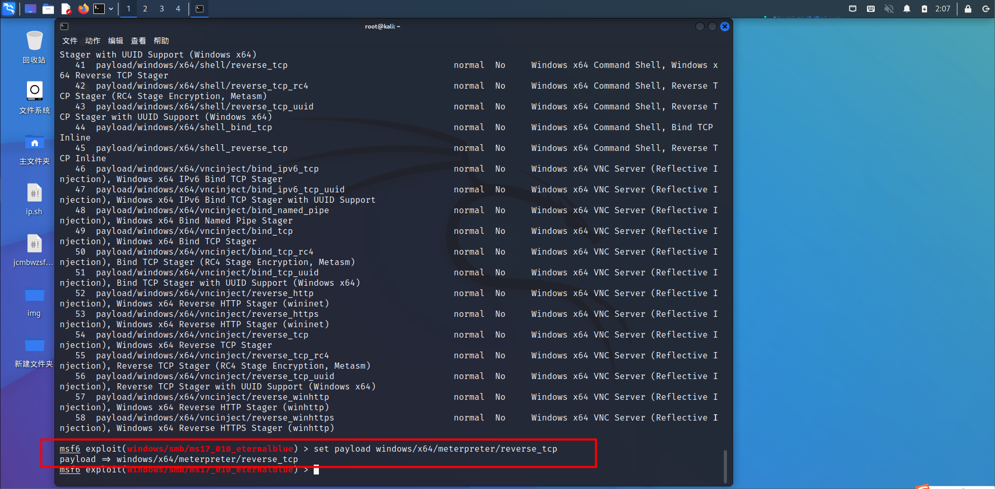Viewport: 995px width, 489px height.
Task: Expand the terminal launcher dropdown arrow
Action: tap(111, 9)
